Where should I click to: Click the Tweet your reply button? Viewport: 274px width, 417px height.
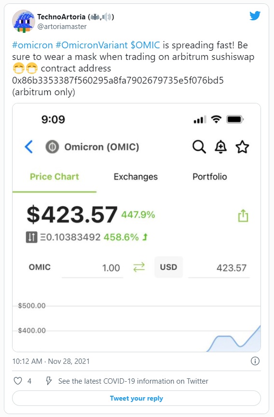point(137,398)
